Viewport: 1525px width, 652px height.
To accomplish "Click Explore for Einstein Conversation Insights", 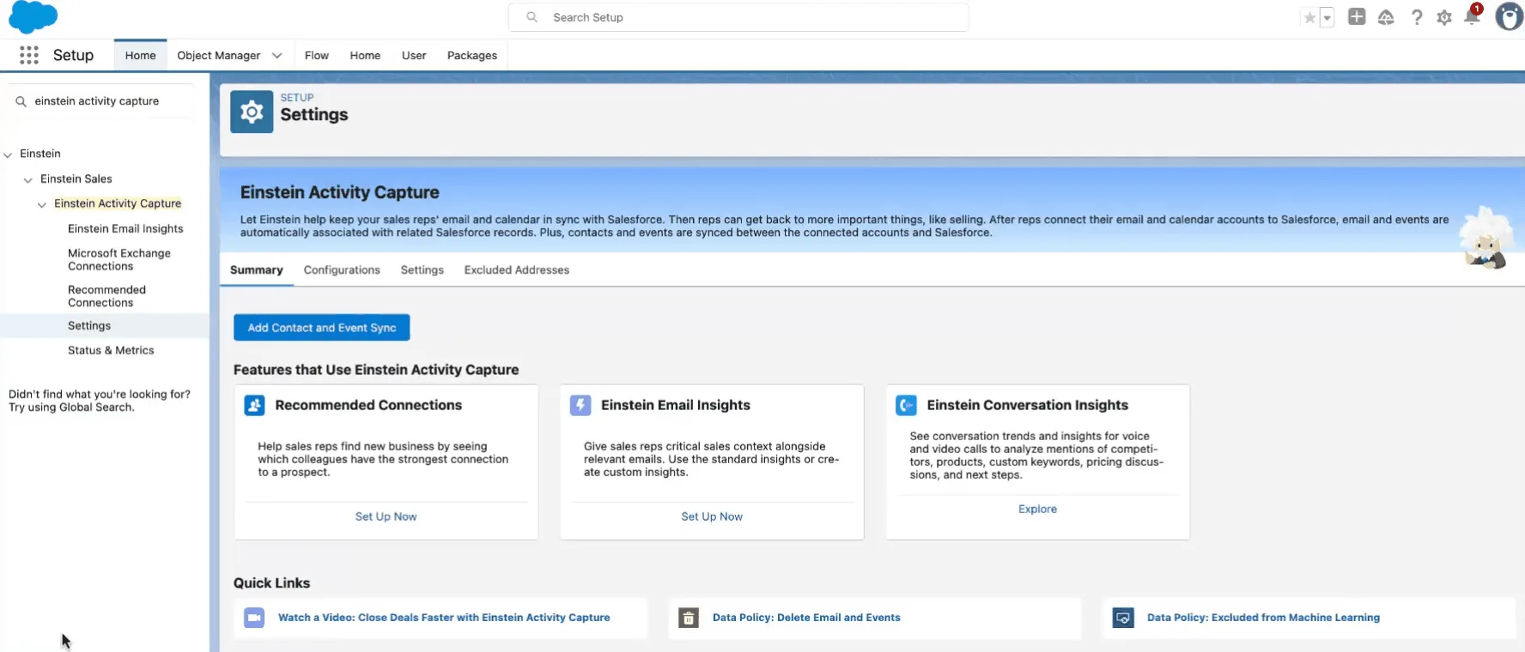I will tap(1037, 509).
